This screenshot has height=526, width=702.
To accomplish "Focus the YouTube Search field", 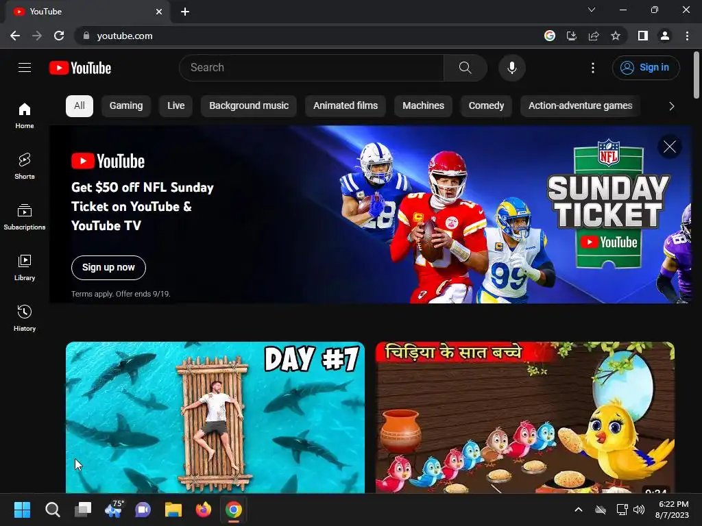I will point(311,68).
